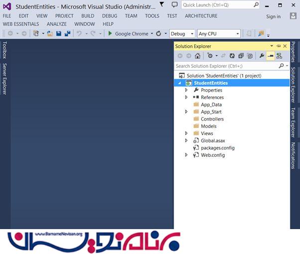
Task: Click the feedback speech bubble icon
Action: 174,4
